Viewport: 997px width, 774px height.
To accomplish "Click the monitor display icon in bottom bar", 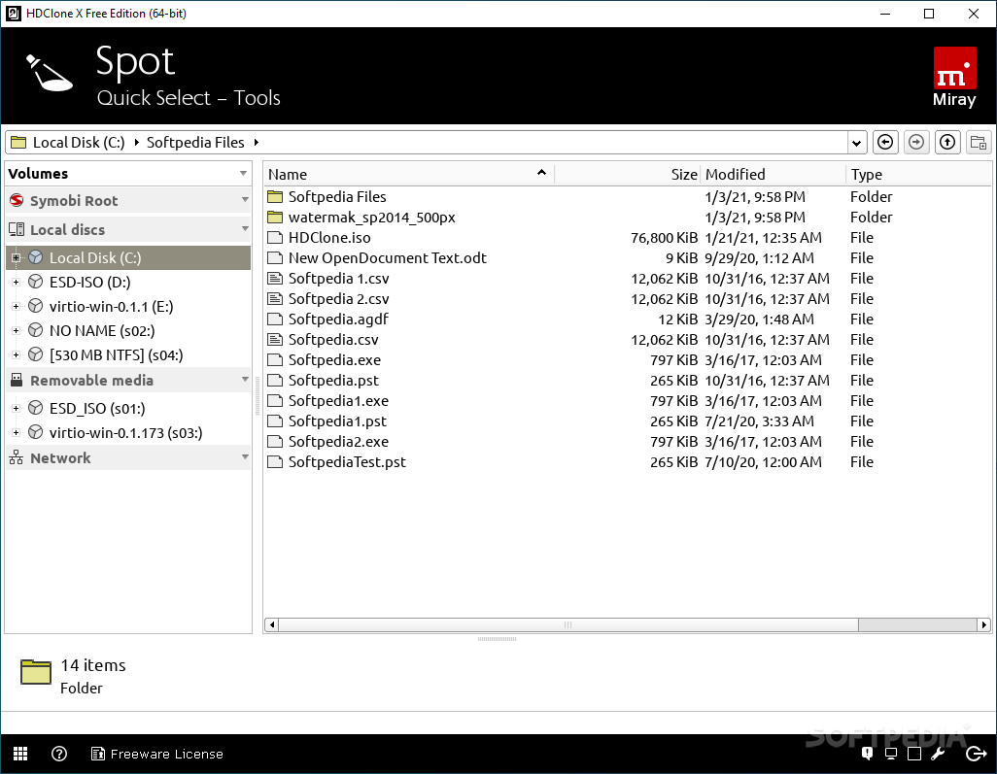I will point(891,754).
